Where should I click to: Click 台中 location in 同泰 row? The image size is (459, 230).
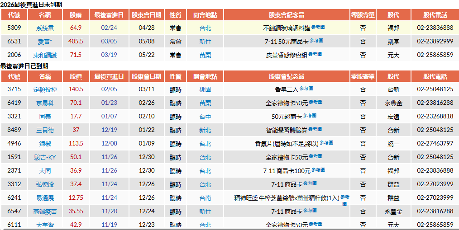[205, 117]
